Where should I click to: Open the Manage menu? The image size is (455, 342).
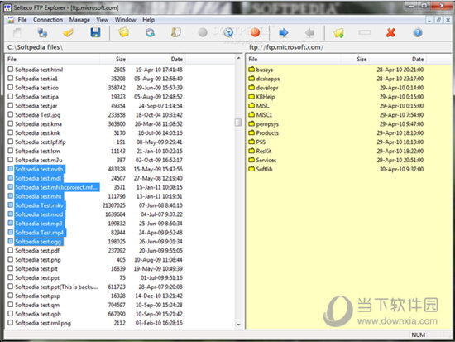[79, 20]
